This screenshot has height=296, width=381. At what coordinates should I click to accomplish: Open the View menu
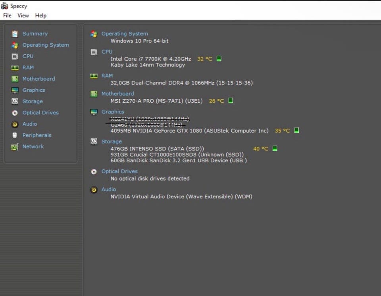click(23, 15)
